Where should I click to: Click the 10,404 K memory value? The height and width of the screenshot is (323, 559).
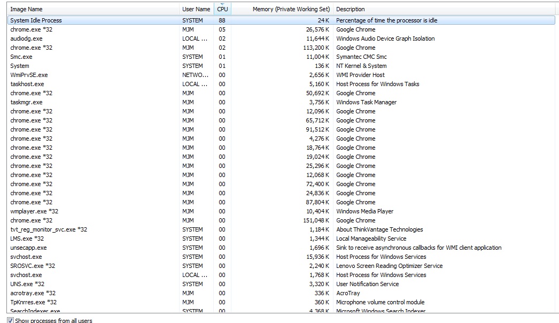click(317, 211)
